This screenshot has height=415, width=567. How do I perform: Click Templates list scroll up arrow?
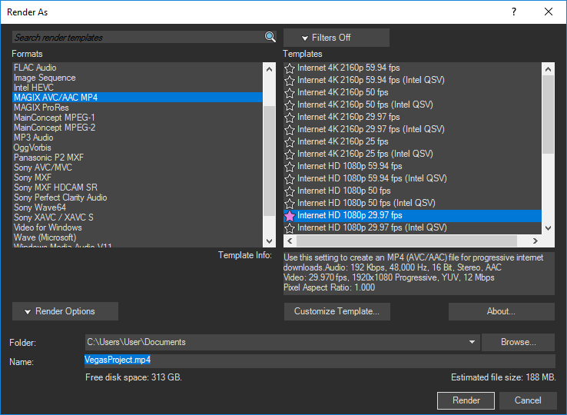(x=549, y=69)
